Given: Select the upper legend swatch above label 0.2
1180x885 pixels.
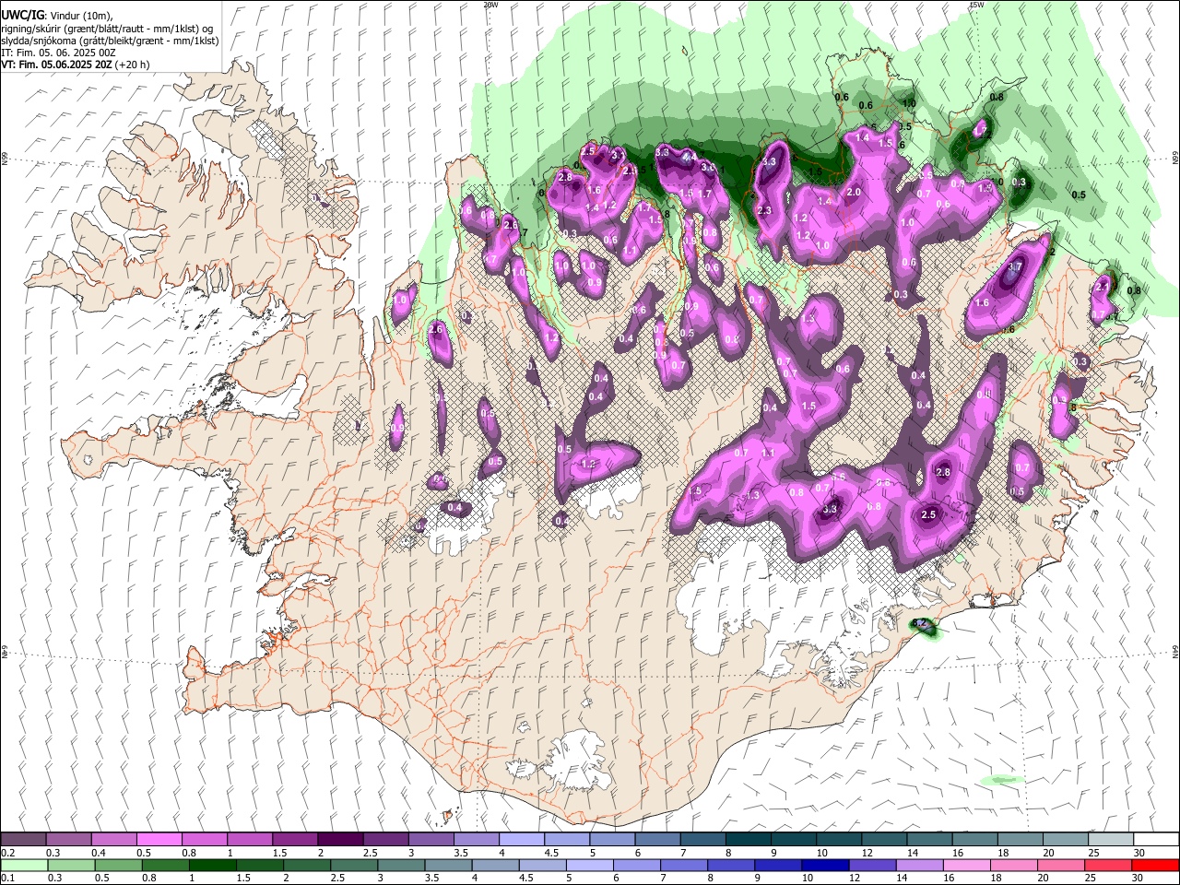Looking at the screenshot, I should tap(23, 839).
